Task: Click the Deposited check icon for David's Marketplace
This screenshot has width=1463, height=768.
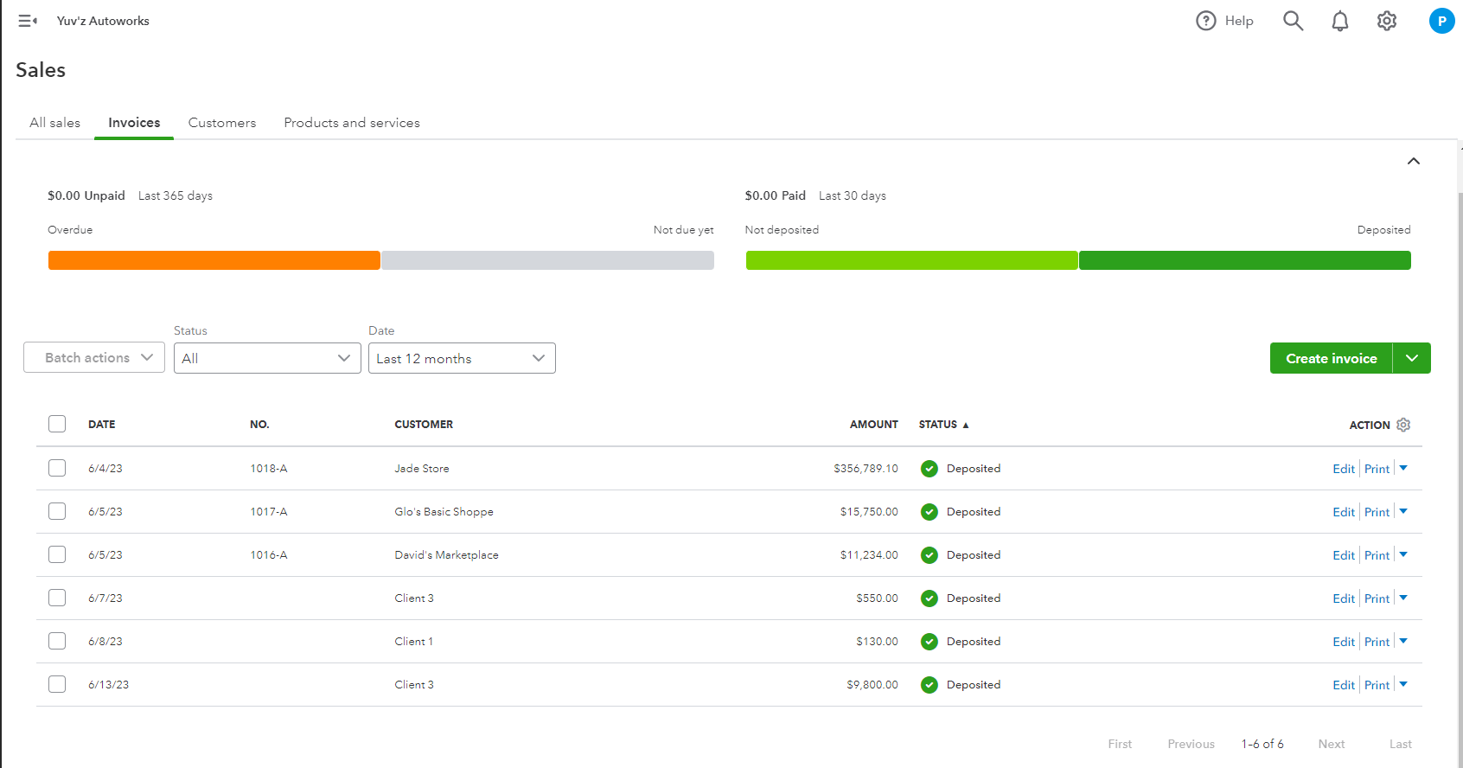Action: click(x=930, y=555)
